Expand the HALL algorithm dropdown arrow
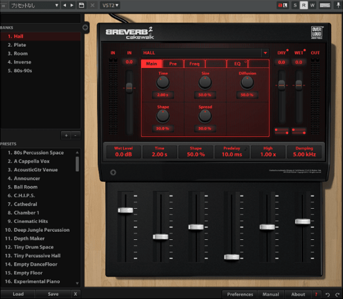Screen dimensions: 343x299 pos(265,53)
